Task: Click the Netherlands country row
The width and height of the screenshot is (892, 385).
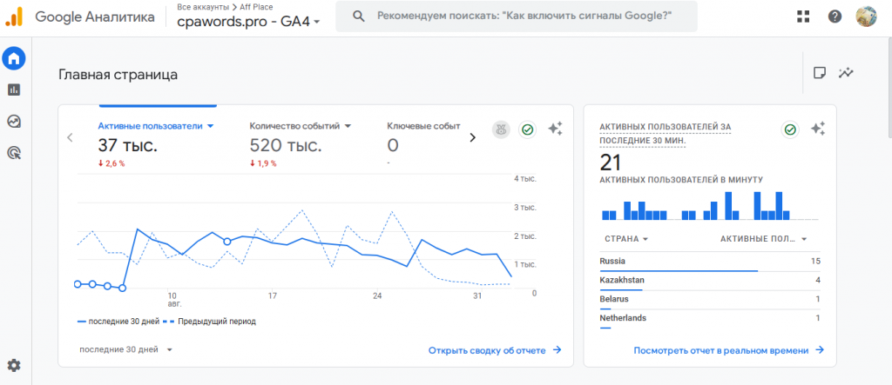Action: pyautogui.click(x=710, y=320)
